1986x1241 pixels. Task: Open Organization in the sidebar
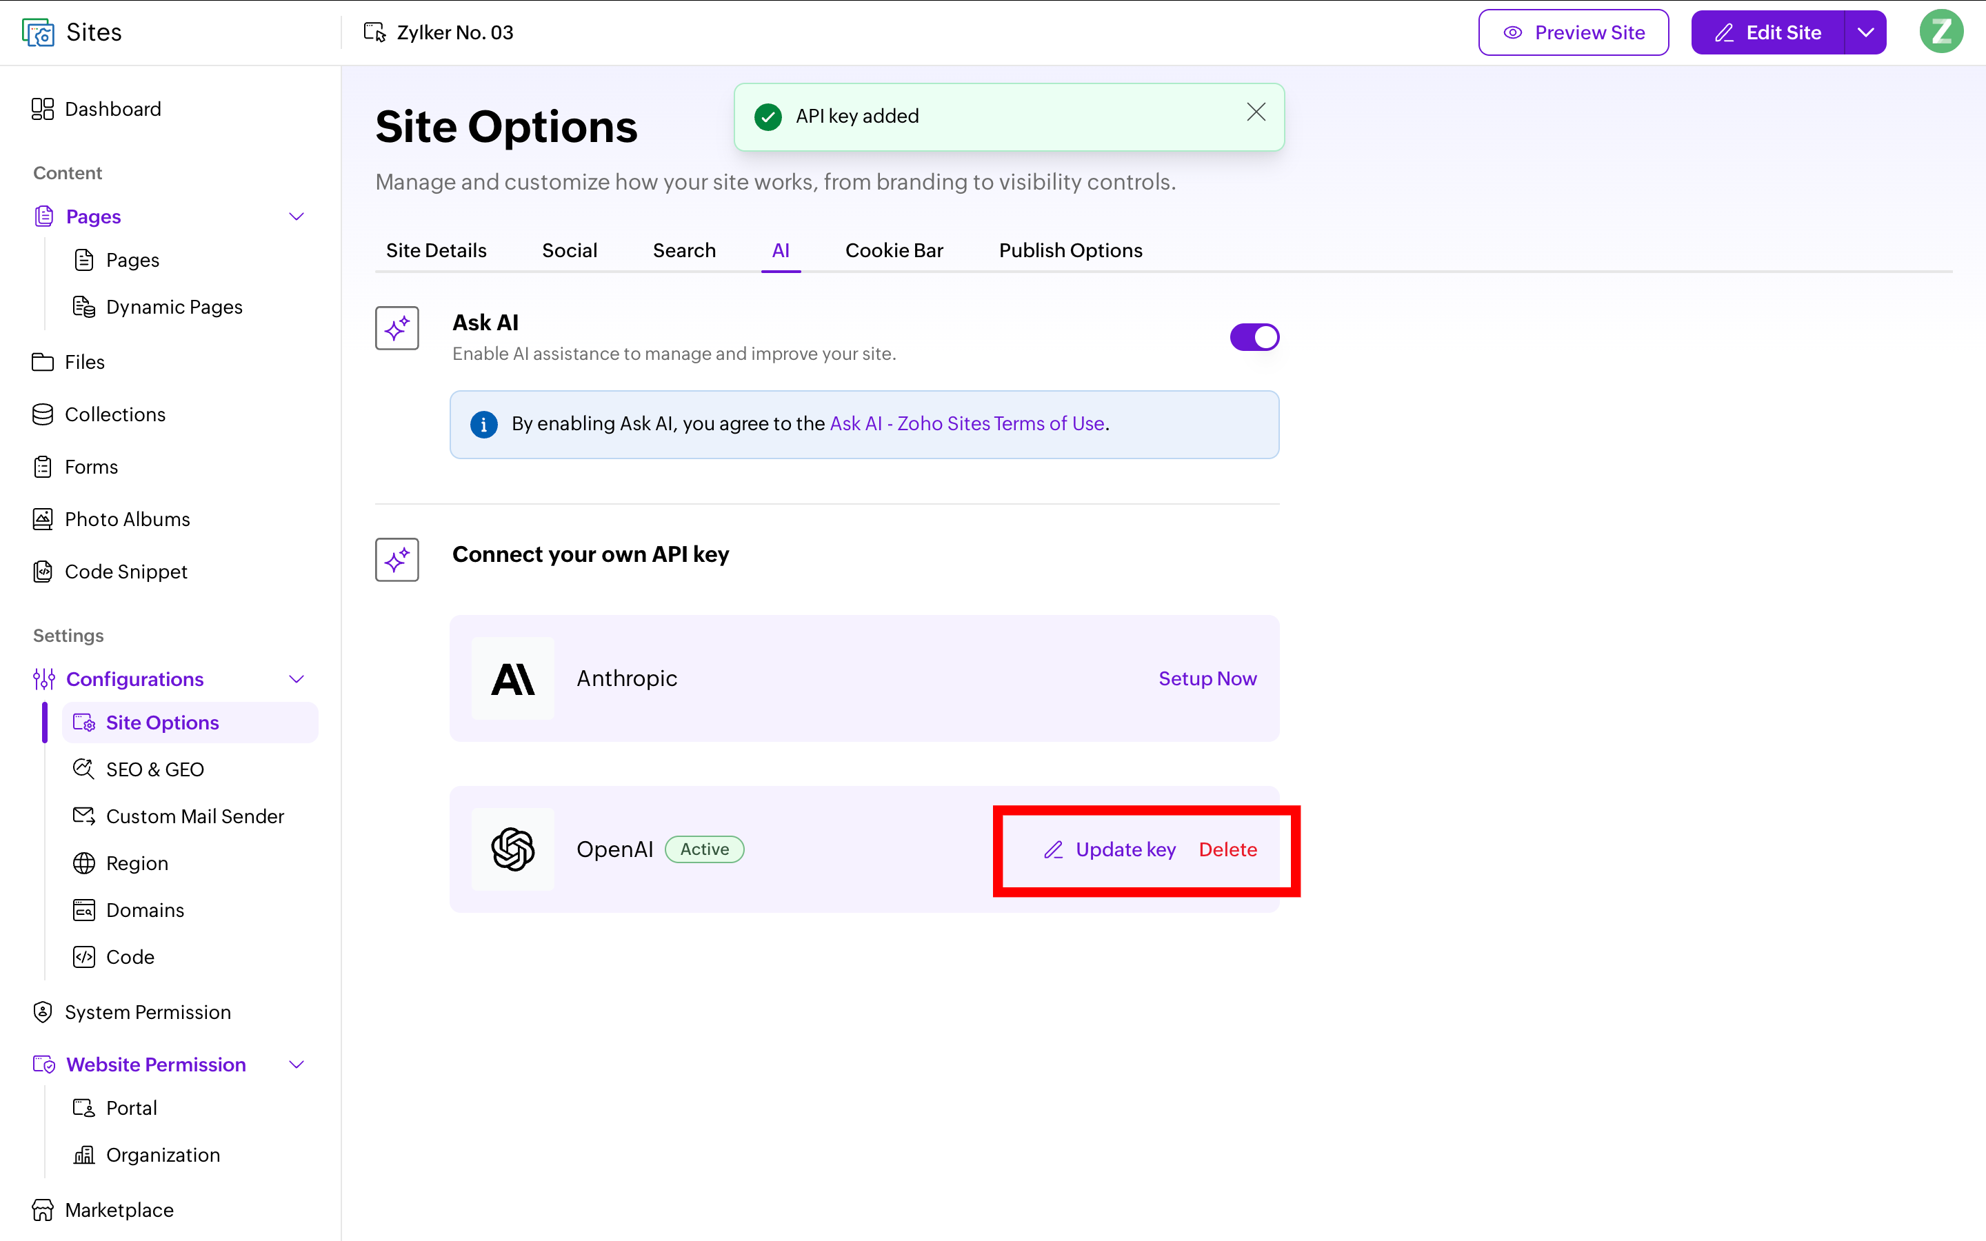click(163, 1155)
